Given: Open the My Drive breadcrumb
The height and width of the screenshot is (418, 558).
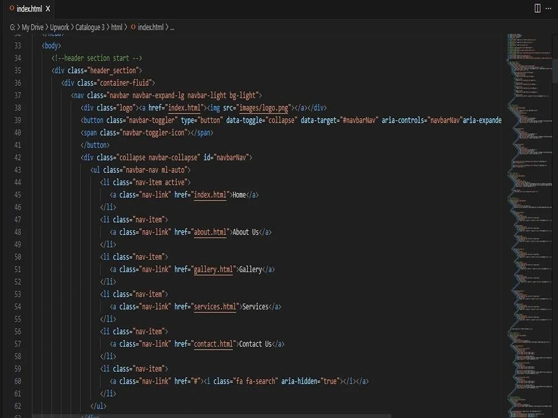Looking at the screenshot, I should [32, 27].
